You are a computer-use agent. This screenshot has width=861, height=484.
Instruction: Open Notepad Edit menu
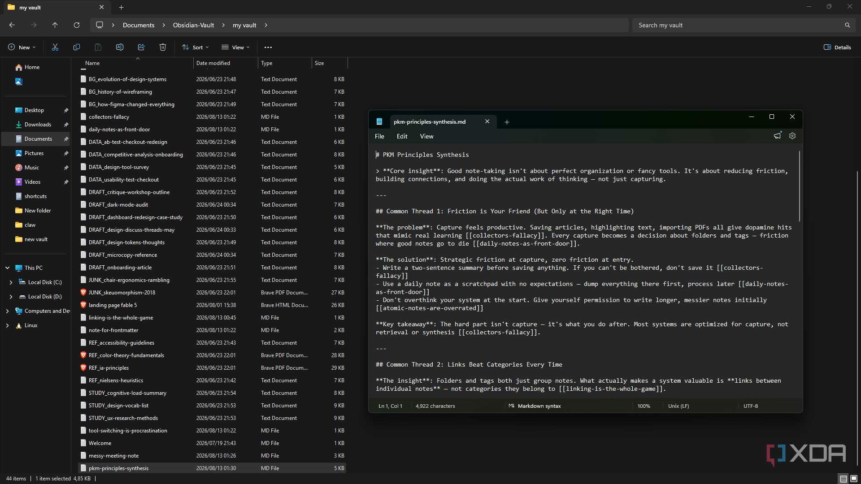[x=402, y=136]
